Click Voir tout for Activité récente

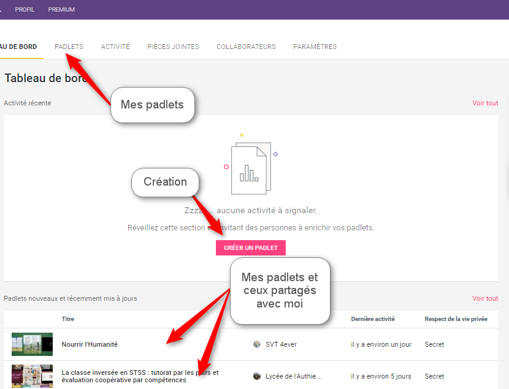pos(484,103)
